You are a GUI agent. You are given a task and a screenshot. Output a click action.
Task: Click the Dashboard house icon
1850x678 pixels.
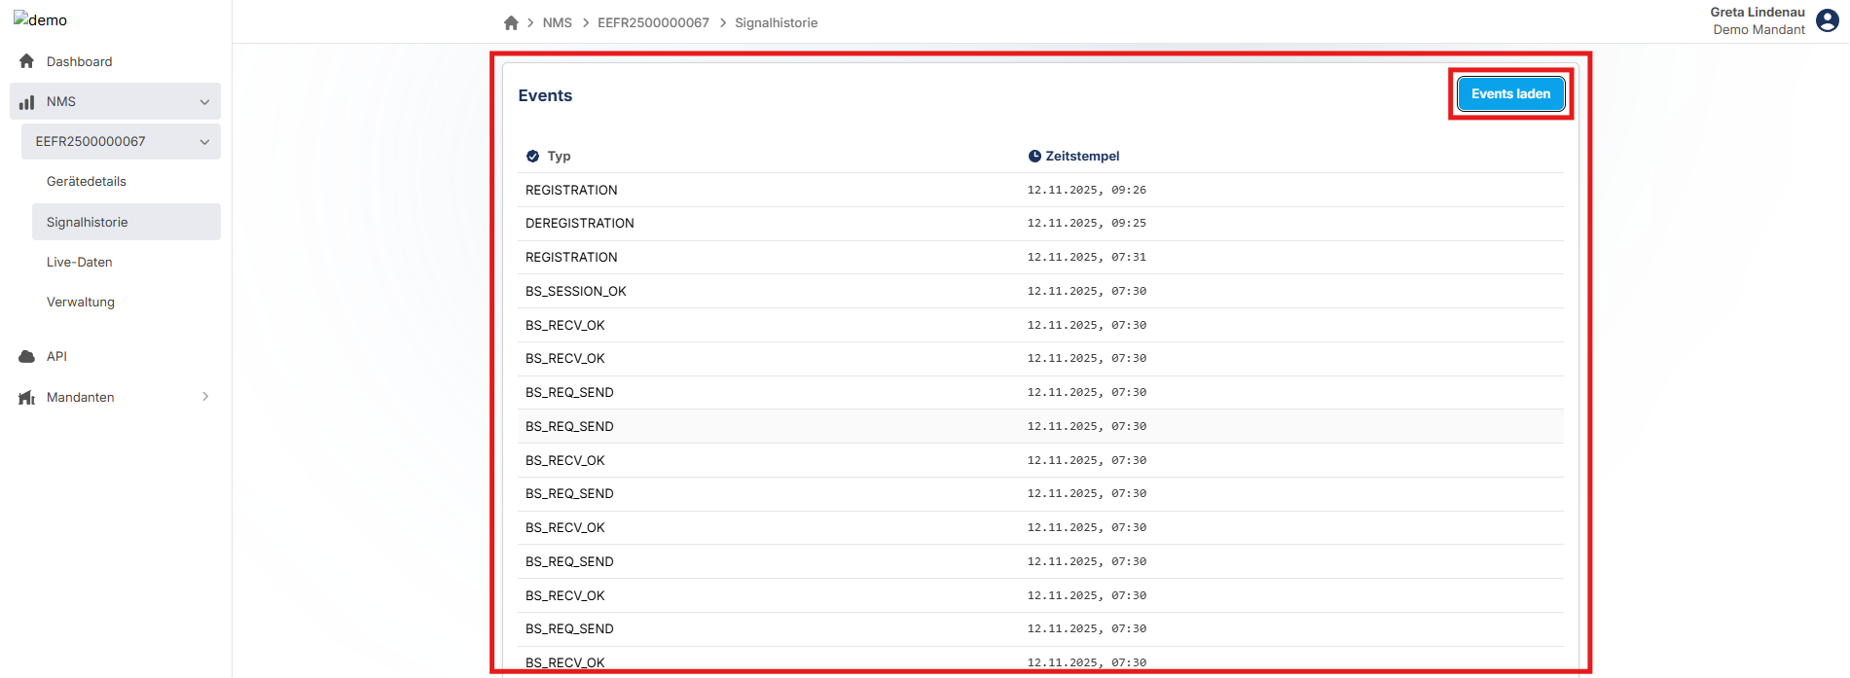click(x=27, y=61)
